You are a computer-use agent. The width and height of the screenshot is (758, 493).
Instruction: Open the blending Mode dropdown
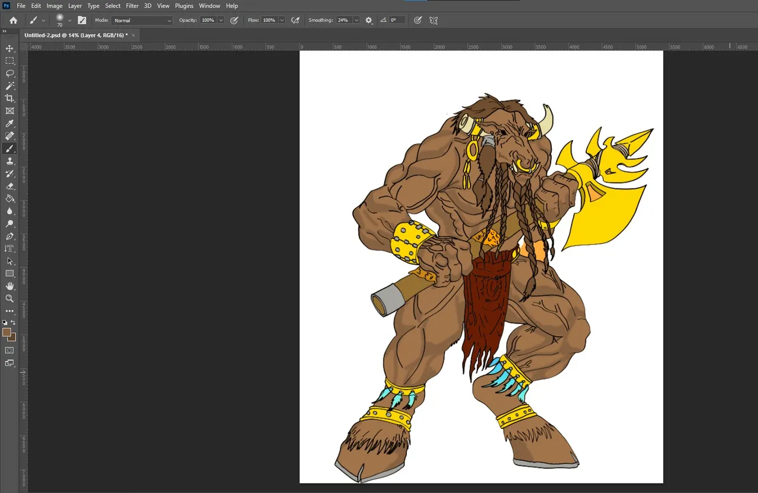[x=142, y=20]
